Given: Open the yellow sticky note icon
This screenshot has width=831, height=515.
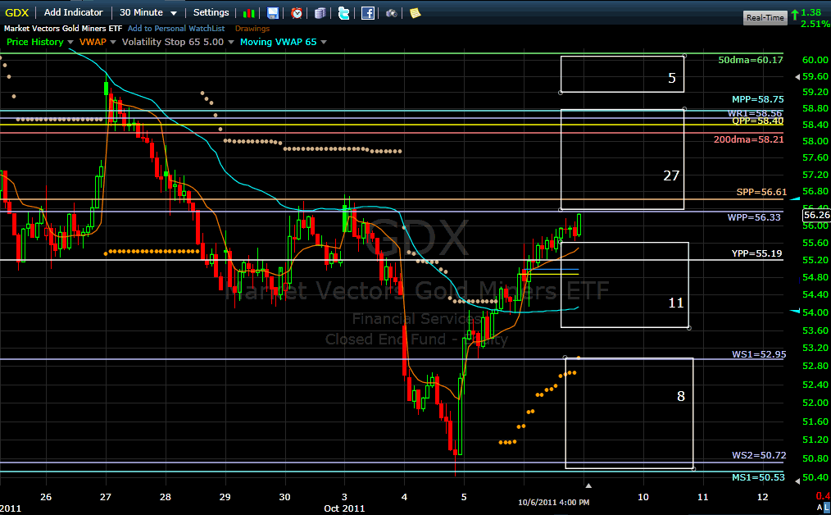Looking at the screenshot, I should [415, 13].
